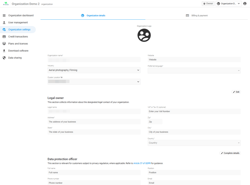The width and height of the screenshot is (250, 185).
Task: Switch to Billing & payment tab
Action: tap(197, 15)
